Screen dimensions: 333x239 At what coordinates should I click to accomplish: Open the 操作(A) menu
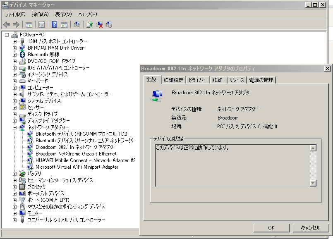point(41,14)
